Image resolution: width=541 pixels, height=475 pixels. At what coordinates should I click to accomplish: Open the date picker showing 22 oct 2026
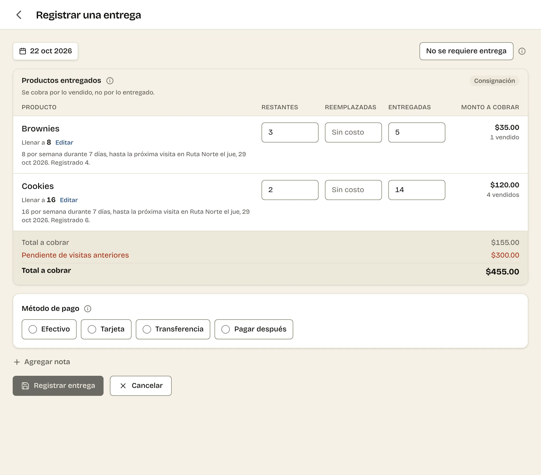(x=45, y=51)
